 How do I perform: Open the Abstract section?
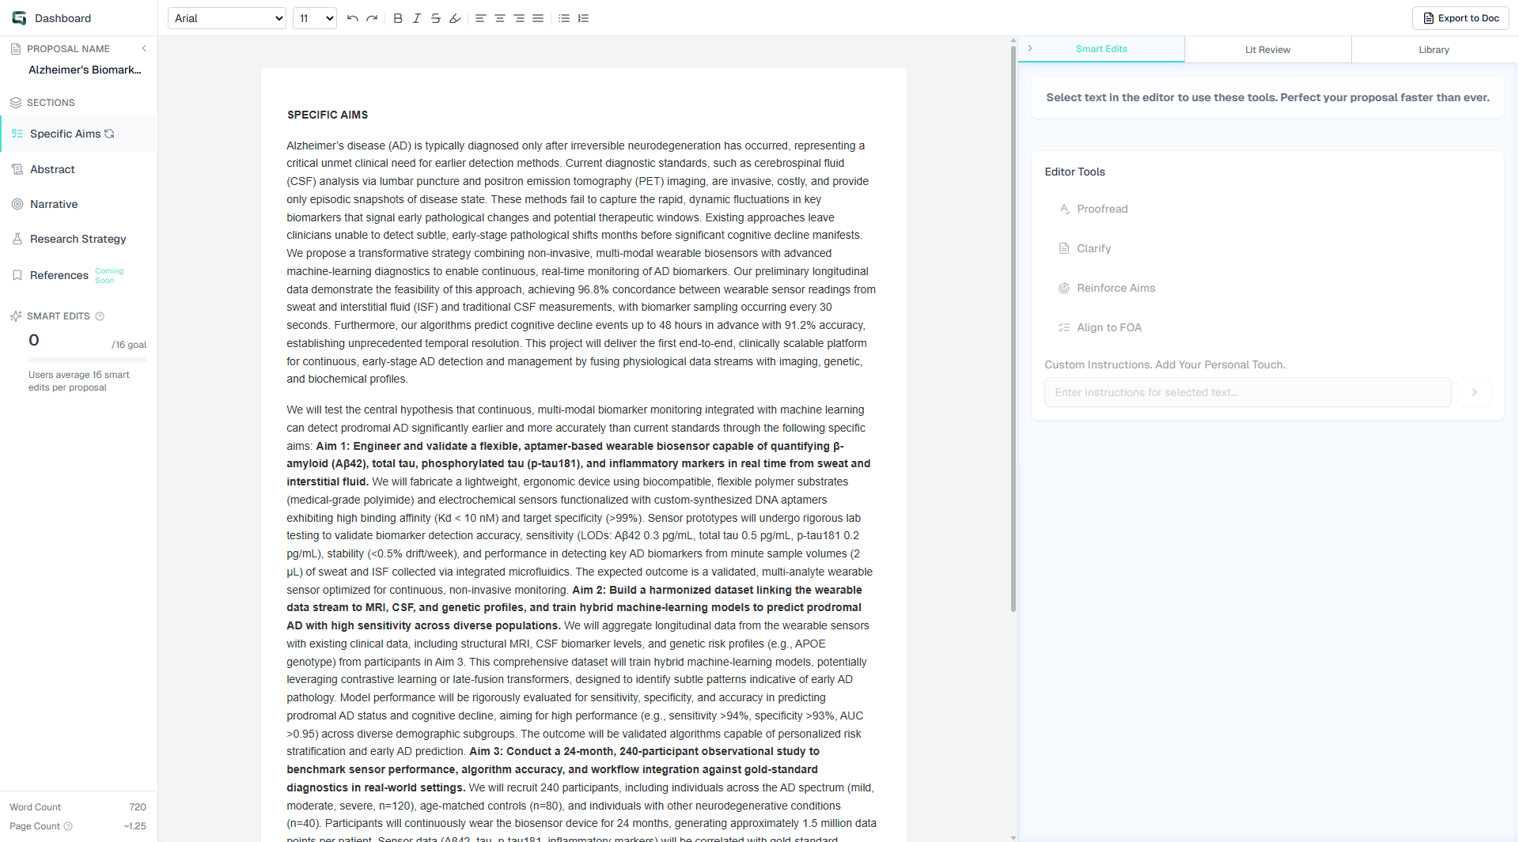[x=78, y=169]
